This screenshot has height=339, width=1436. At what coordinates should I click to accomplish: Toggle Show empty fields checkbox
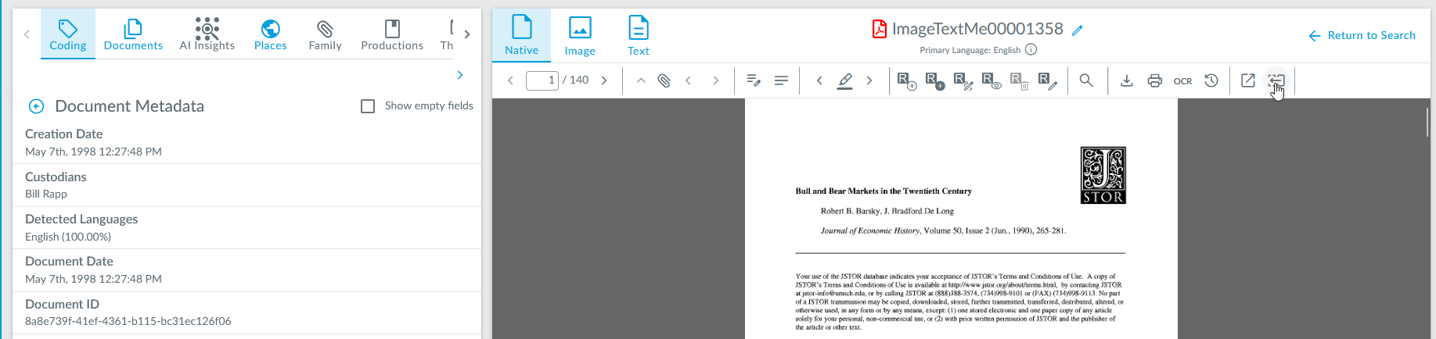[368, 106]
